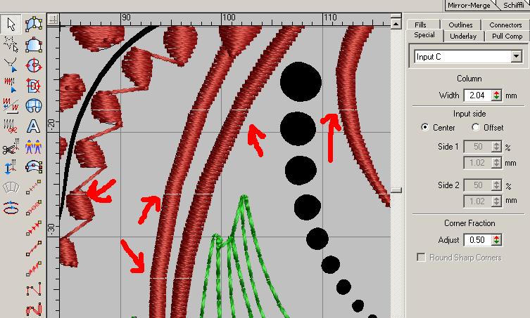The image size is (530, 318).
Task: Activate the reshape node tool below star select
Action: [11, 65]
